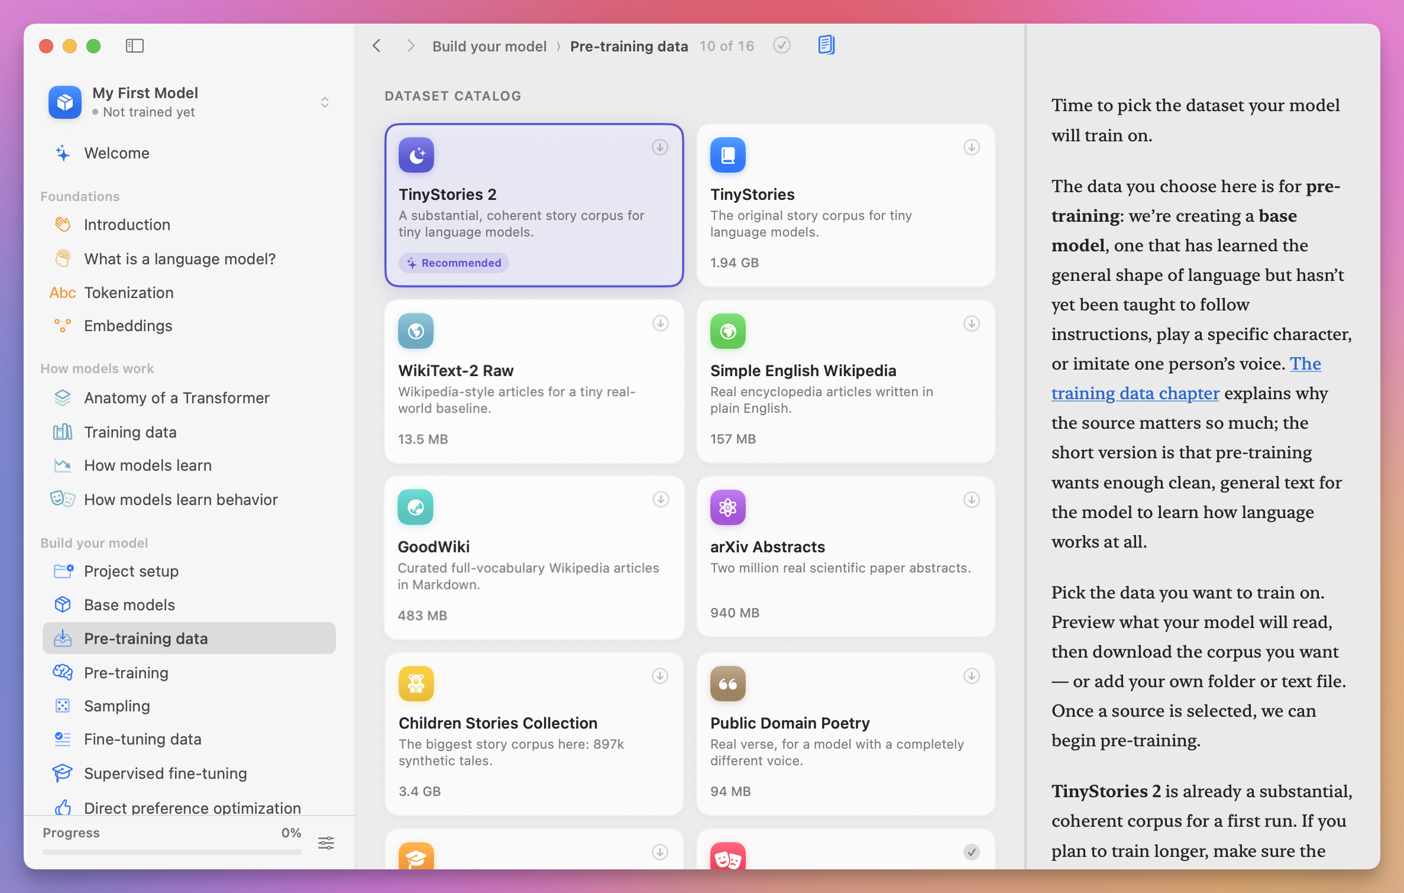Click the 0% progress value
The width and height of the screenshot is (1404, 893).
click(x=292, y=833)
